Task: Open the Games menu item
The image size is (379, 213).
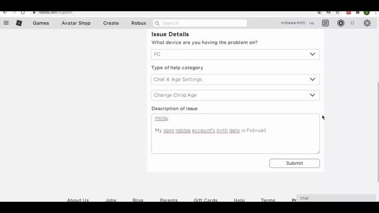Action: tap(41, 23)
